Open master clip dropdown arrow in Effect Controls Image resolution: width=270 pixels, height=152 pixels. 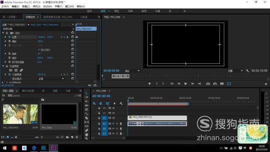tap(28, 25)
